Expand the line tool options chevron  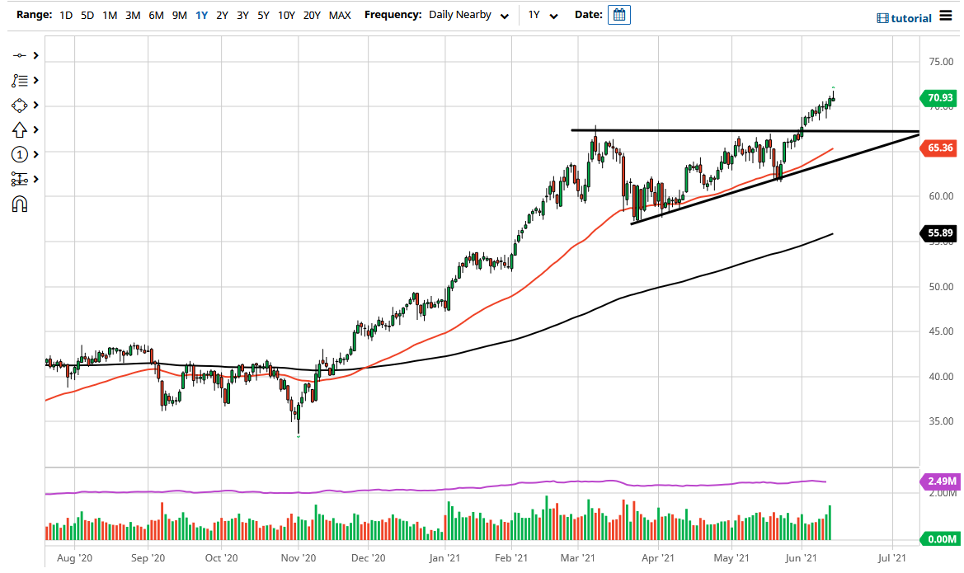[34, 54]
